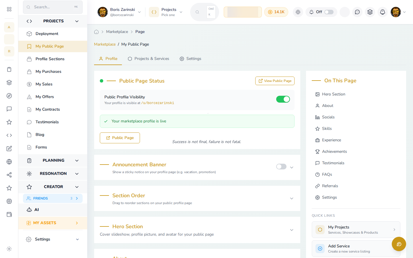Open the share nodes icon in left rail

pos(9,175)
